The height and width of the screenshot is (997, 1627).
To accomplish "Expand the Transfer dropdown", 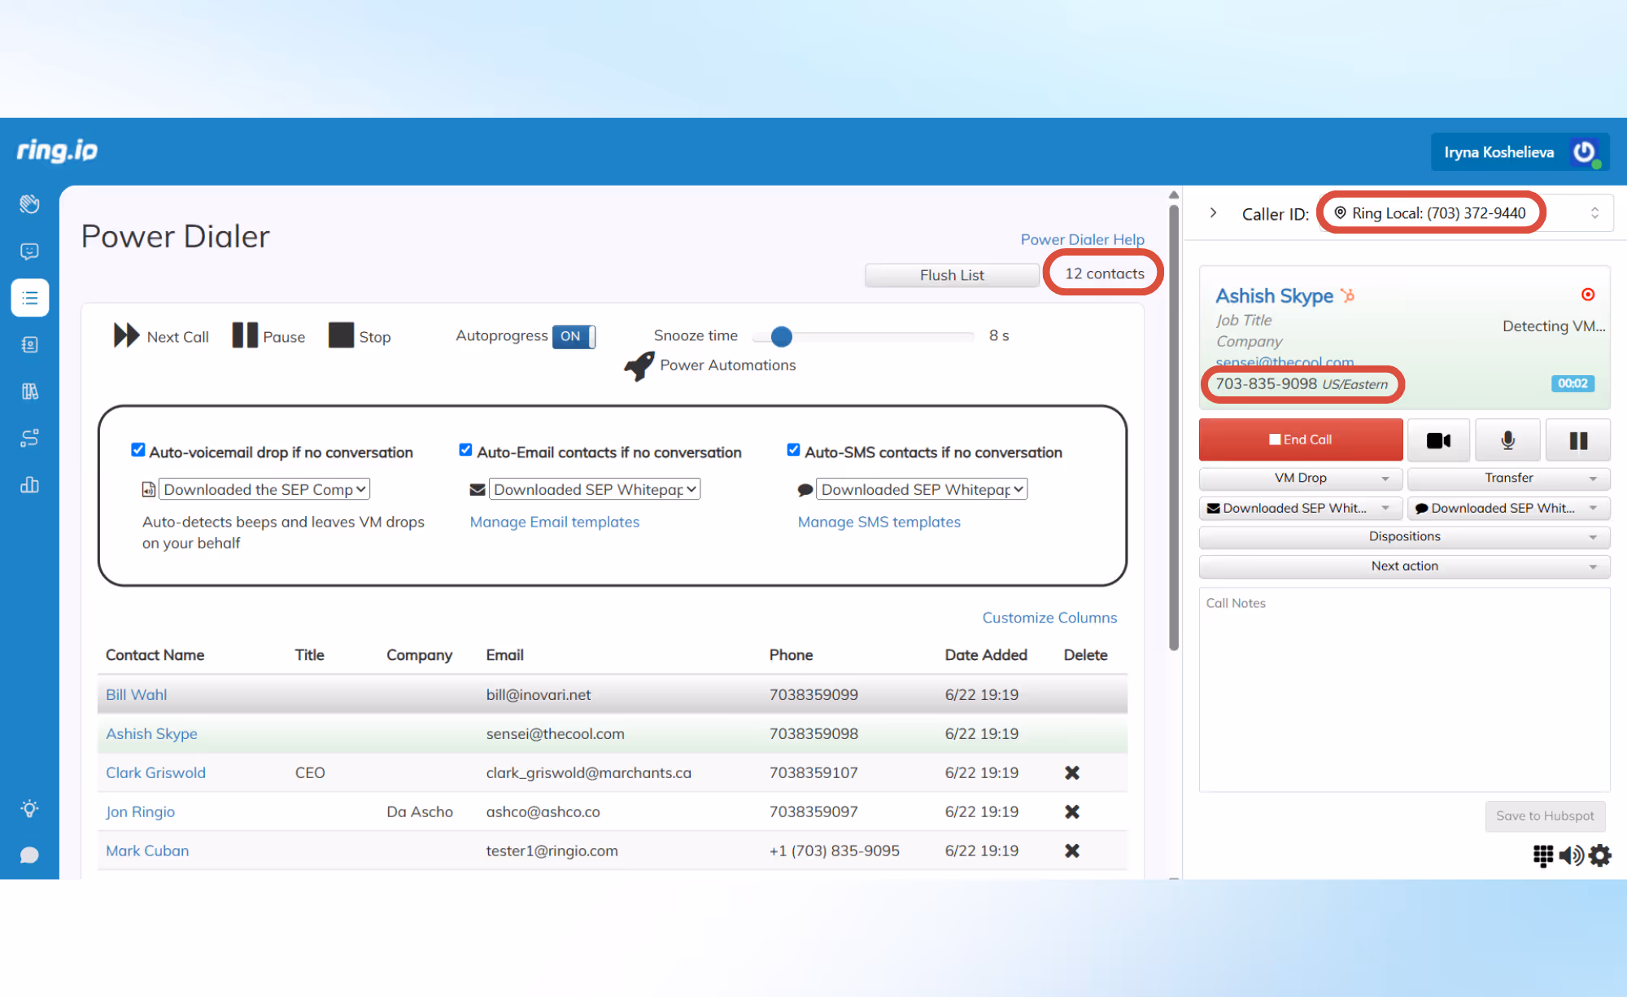I will point(1509,478).
